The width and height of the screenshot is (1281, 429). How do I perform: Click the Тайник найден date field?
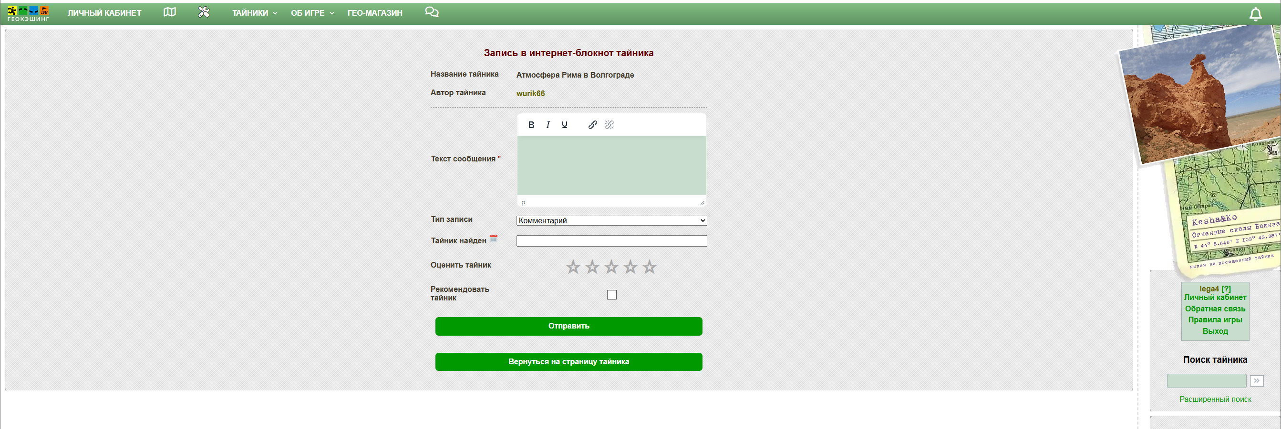(611, 241)
